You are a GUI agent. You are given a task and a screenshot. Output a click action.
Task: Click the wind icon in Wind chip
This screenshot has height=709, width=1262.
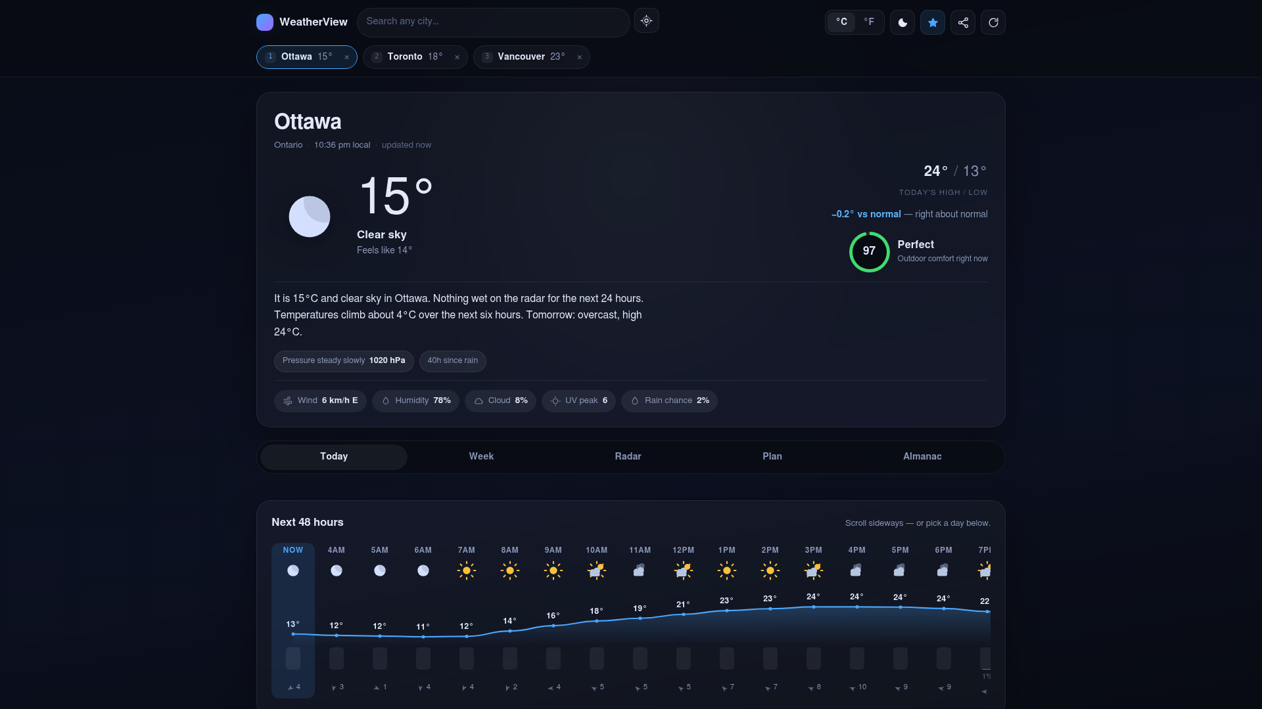click(x=288, y=401)
